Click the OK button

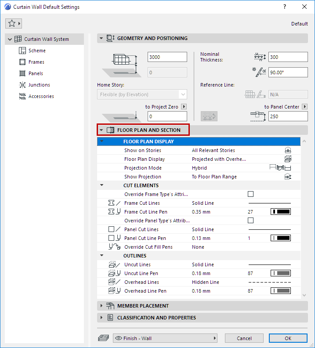point(288,338)
